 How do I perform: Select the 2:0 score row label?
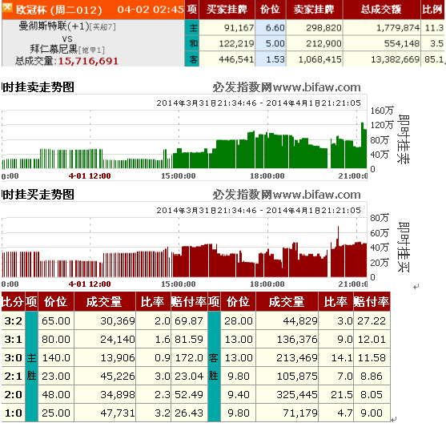pyautogui.click(x=13, y=394)
